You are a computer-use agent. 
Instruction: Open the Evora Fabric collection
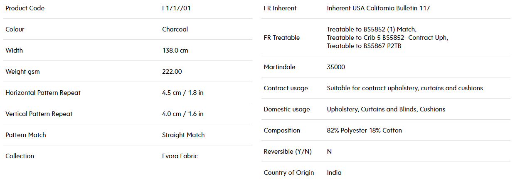click(x=180, y=156)
